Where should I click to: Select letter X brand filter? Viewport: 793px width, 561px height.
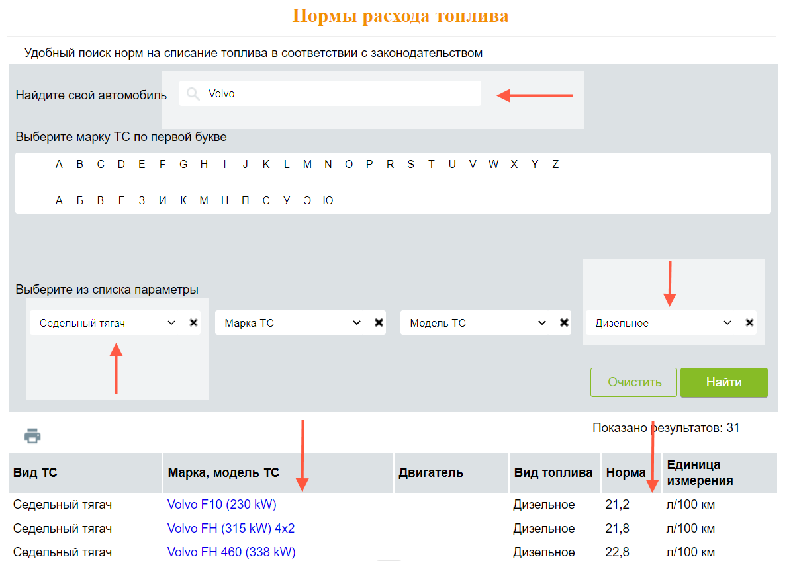coord(514,164)
